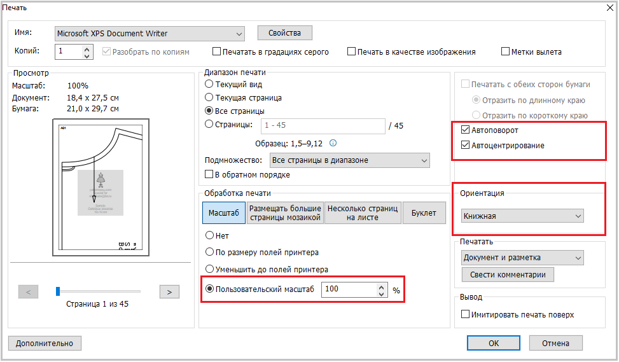Image resolution: width=619 pixels, height=362 pixels.
Task: Choose По размеру полей принтера option
Action: [209, 252]
